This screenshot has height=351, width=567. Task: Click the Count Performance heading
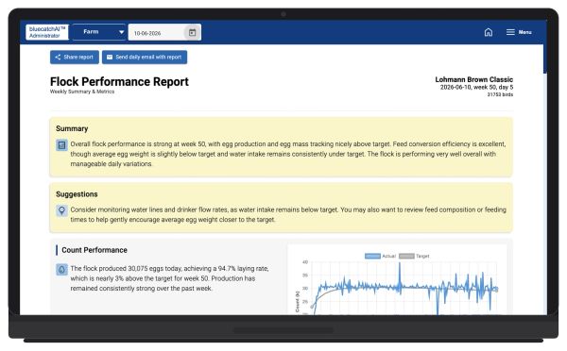(94, 250)
